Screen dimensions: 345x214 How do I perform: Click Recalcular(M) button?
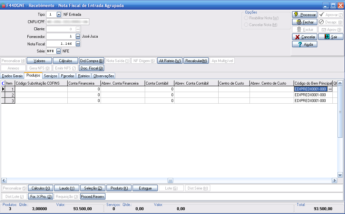[196, 61]
